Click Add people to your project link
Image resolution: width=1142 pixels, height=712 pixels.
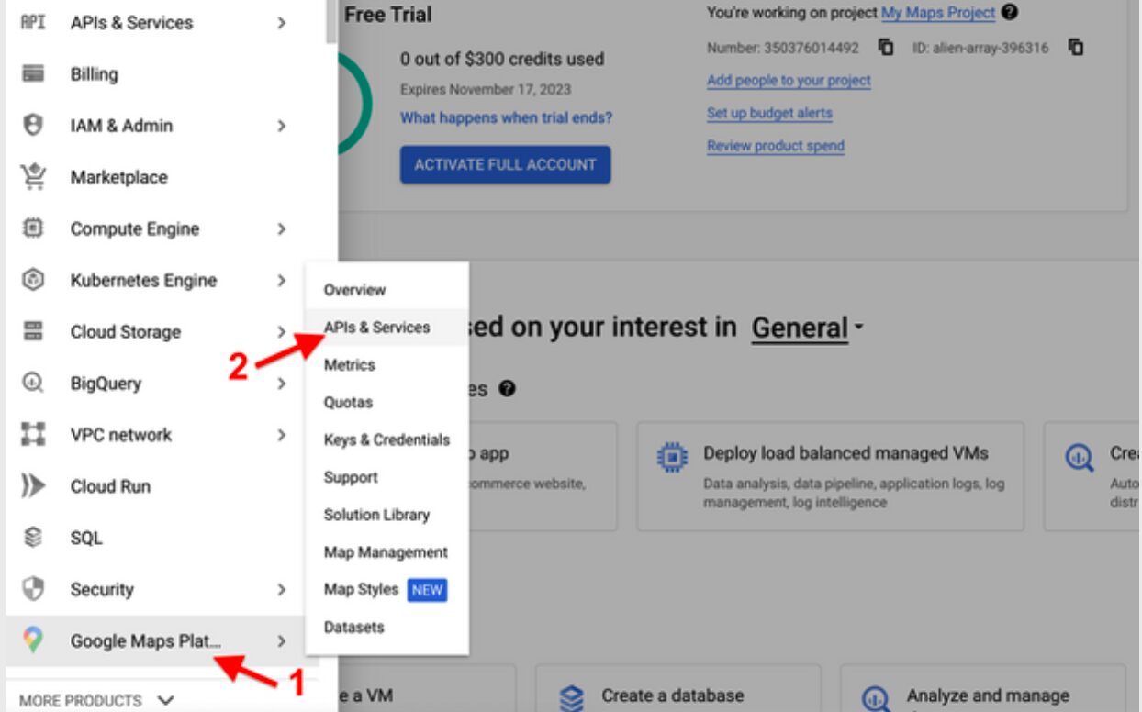click(x=789, y=81)
